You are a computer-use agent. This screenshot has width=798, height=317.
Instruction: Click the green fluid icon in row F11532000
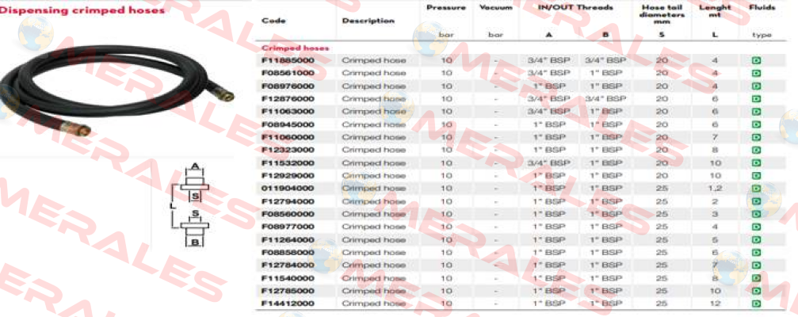[x=756, y=162]
